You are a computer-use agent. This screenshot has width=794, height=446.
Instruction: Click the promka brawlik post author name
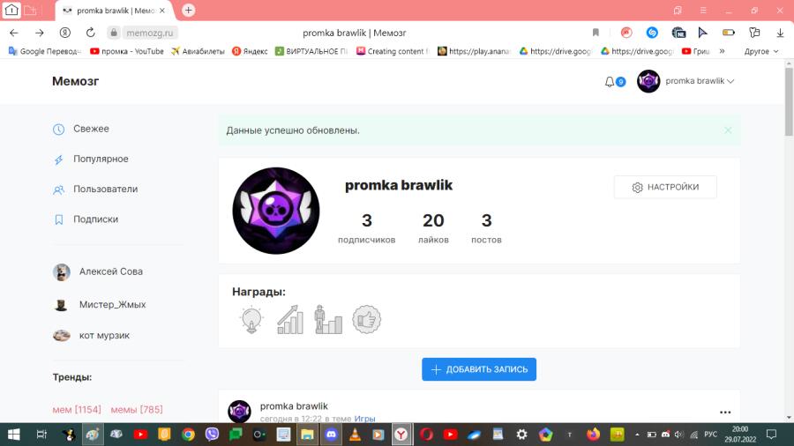[294, 406]
